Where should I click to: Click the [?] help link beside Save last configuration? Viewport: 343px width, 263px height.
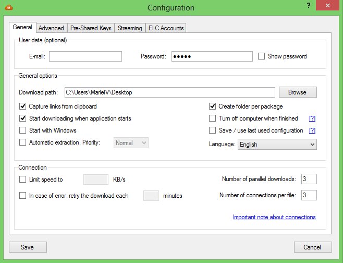[x=312, y=130]
